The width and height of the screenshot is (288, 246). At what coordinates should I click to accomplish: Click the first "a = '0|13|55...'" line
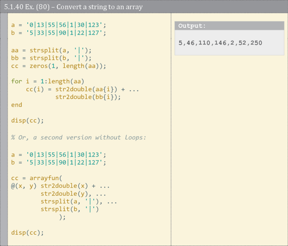coord(58,25)
